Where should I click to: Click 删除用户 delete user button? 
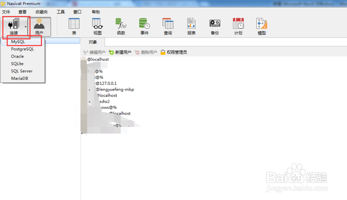[146, 52]
